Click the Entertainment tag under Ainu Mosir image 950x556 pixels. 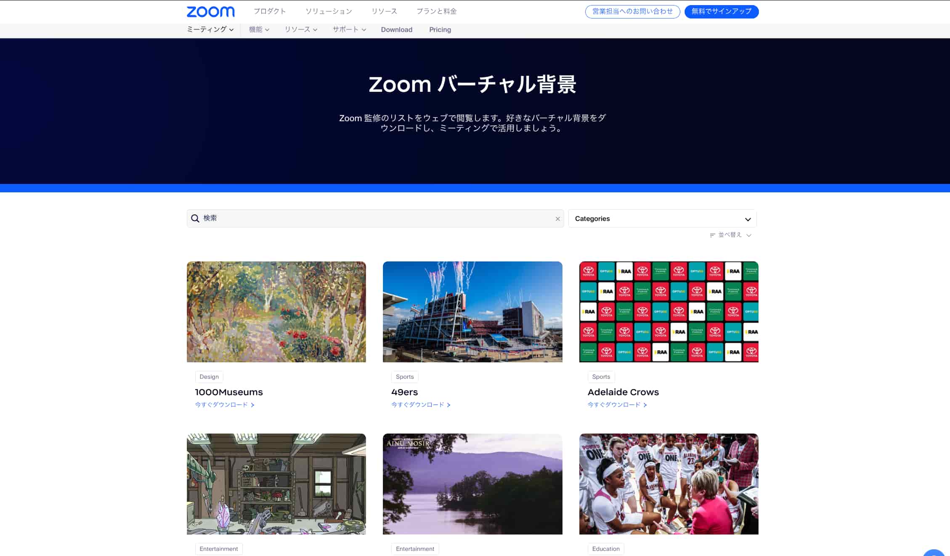pyautogui.click(x=415, y=549)
